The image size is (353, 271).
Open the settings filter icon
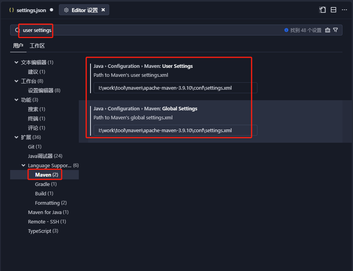point(336,30)
